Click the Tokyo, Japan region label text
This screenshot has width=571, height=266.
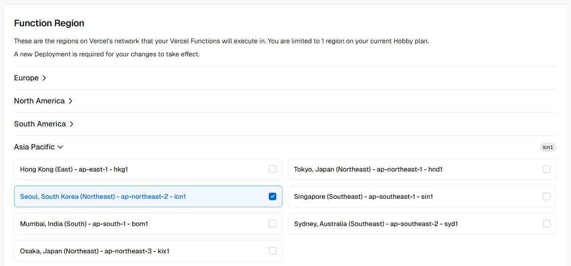pos(368,169)
